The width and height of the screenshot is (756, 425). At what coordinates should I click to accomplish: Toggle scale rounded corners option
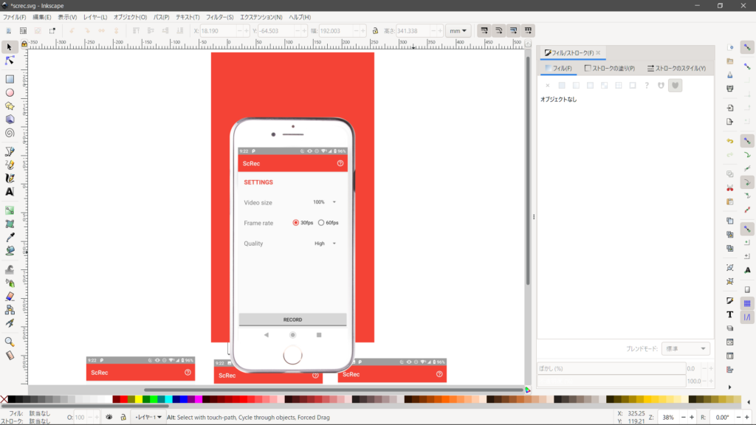click(498, 30)
